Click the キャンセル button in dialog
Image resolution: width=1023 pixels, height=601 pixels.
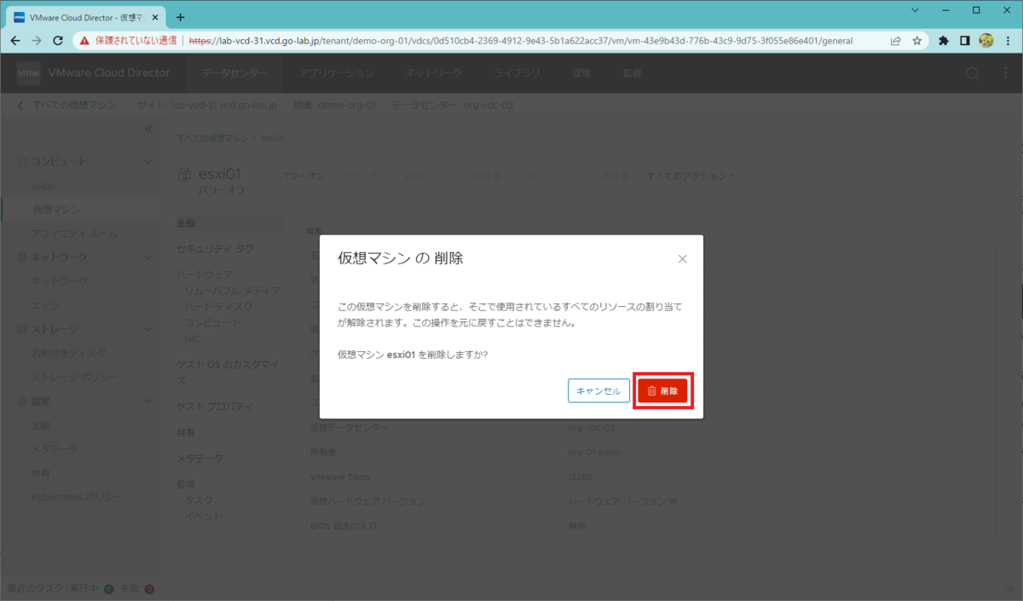(598, 390)
